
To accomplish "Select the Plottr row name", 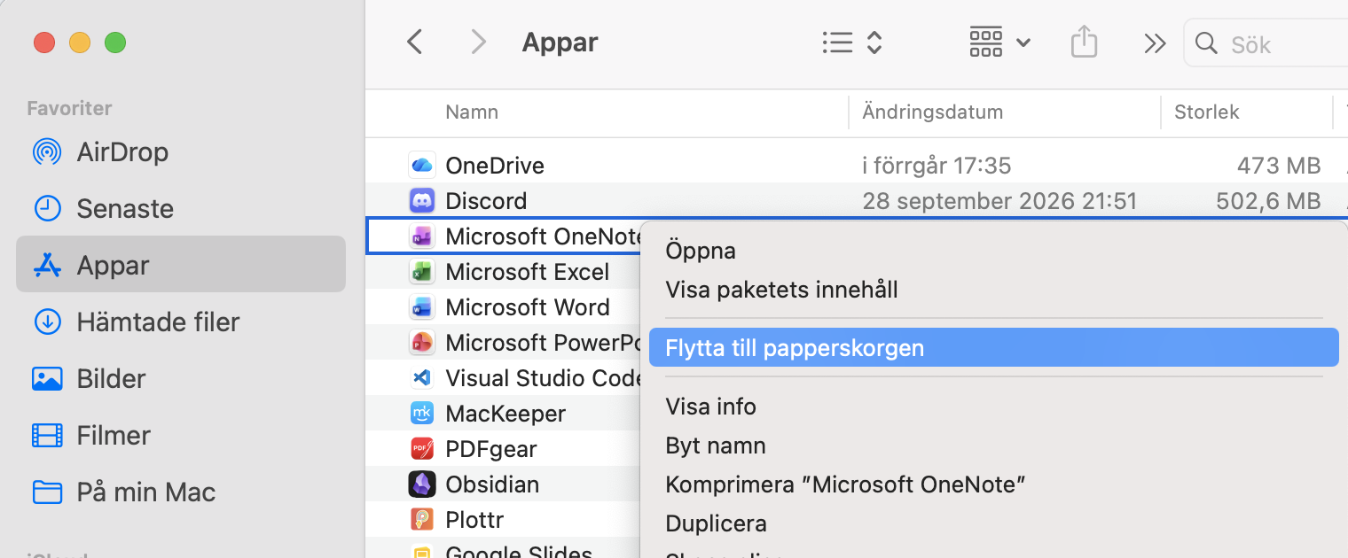I will pyautogui.click(x=474, y=520).
